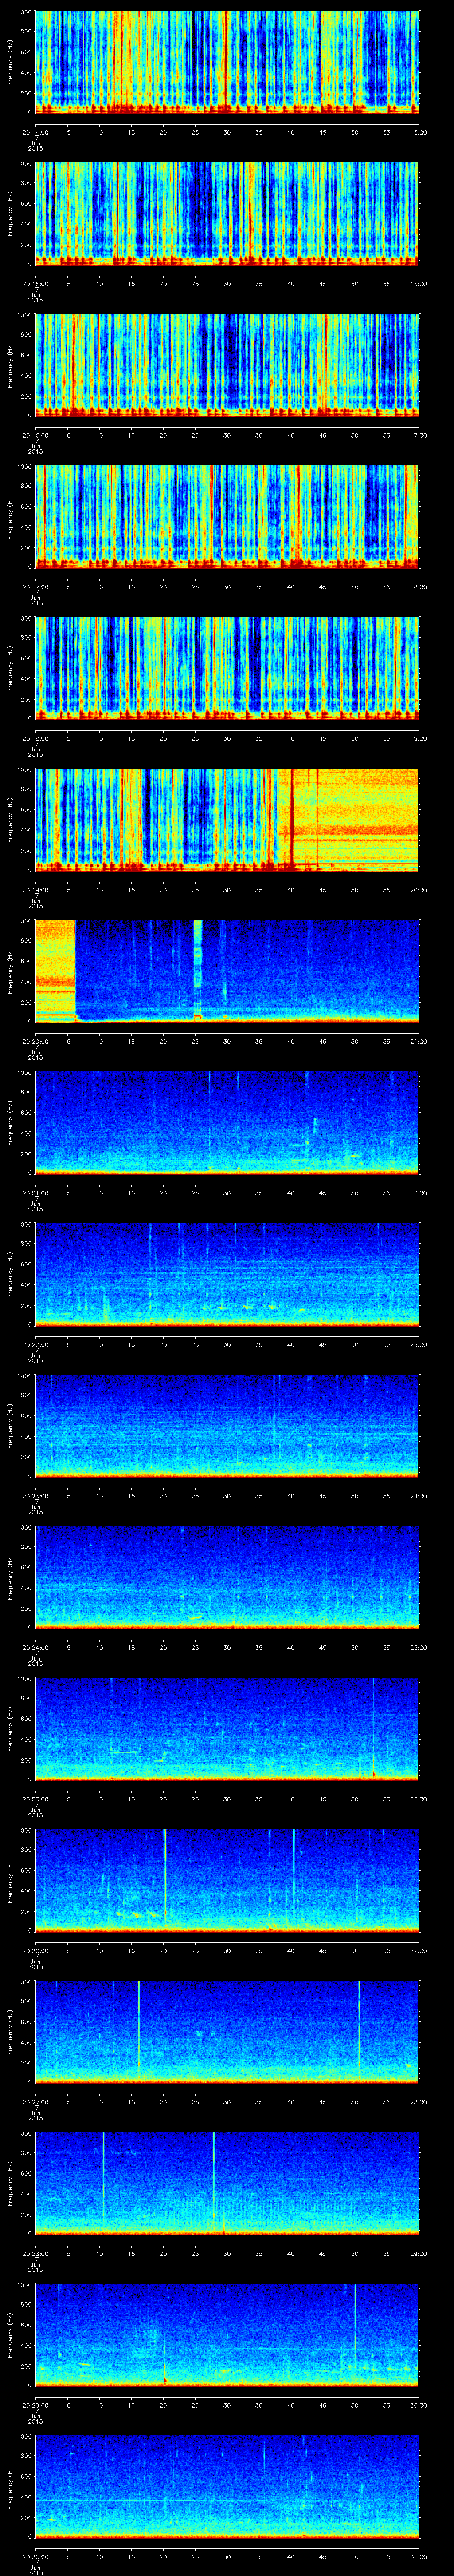
Task: Select the spectrogram panel starting at 20:29:00
Action: pos(227,2335)
